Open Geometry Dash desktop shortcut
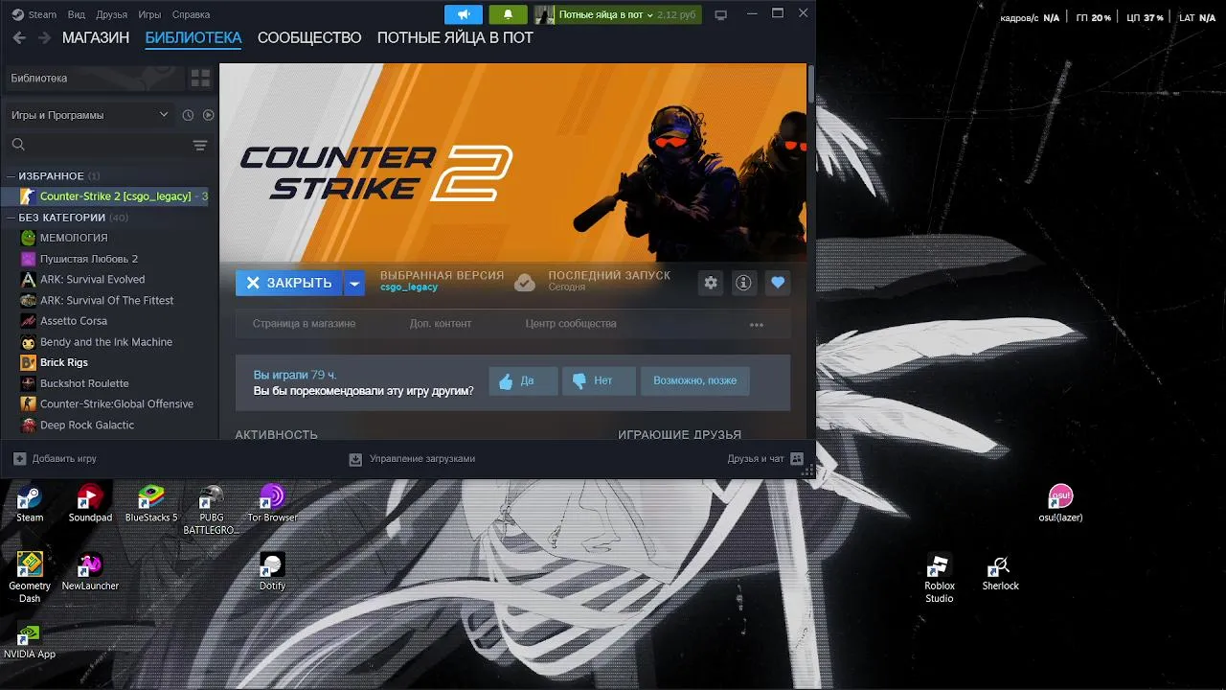This screenshot has height=690, width=1226. (30, 578)
